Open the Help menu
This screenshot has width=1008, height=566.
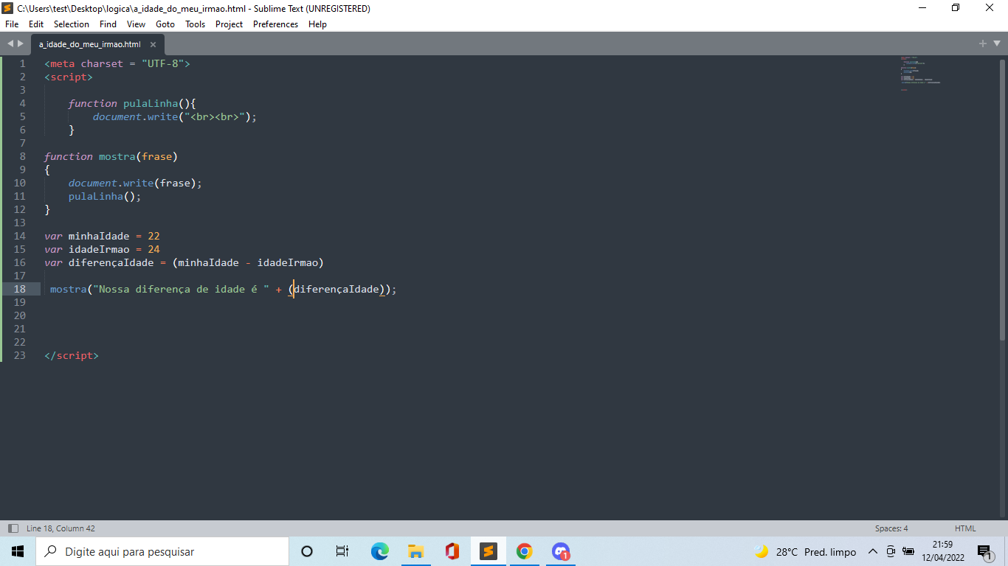(x=318, y=24)
